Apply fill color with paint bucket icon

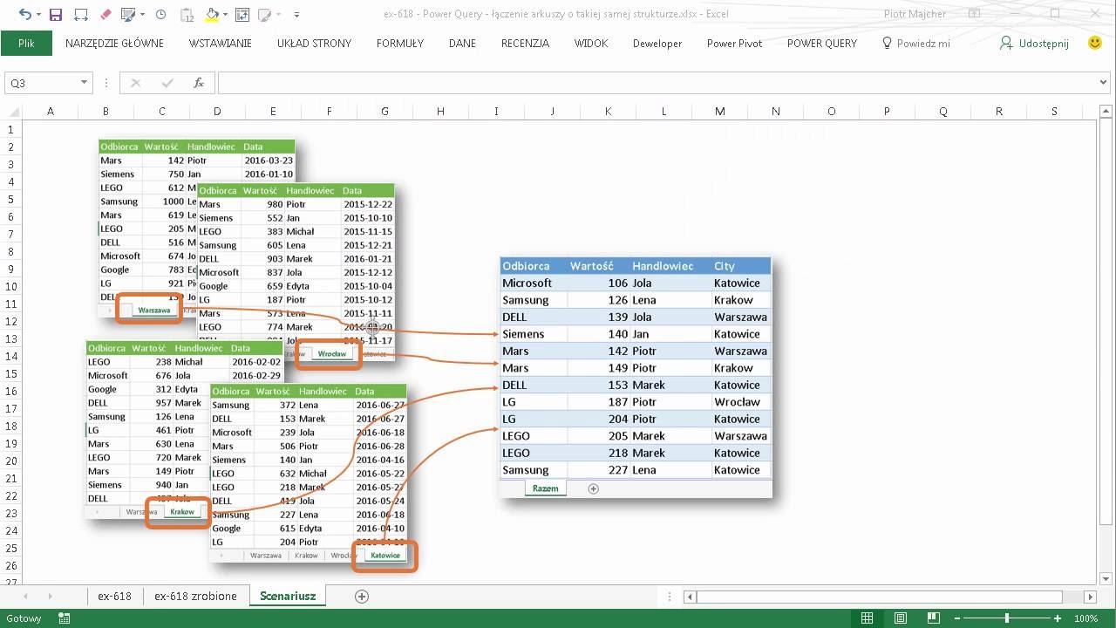point(212,15)
